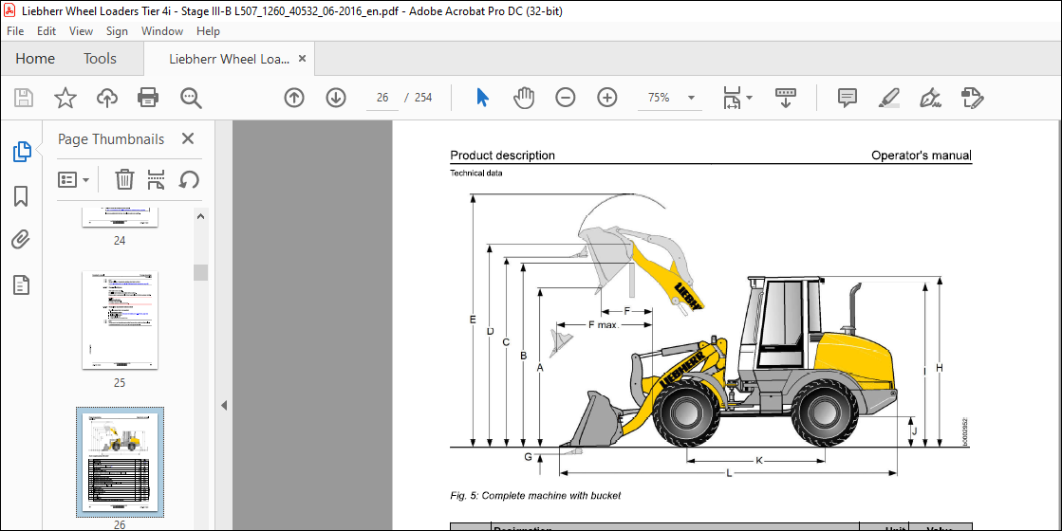Open the Attachments paperclip icon
Screen dimensions: 1062x531
21,240
